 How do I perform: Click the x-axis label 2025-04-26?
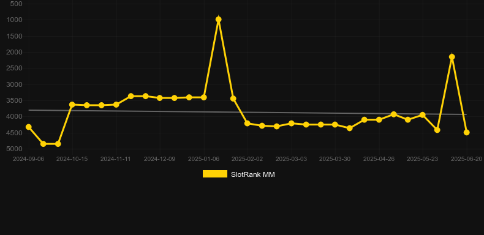click(x=379, y=159)
